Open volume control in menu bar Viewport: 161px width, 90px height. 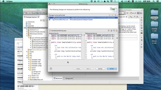[x=122, y=1]
